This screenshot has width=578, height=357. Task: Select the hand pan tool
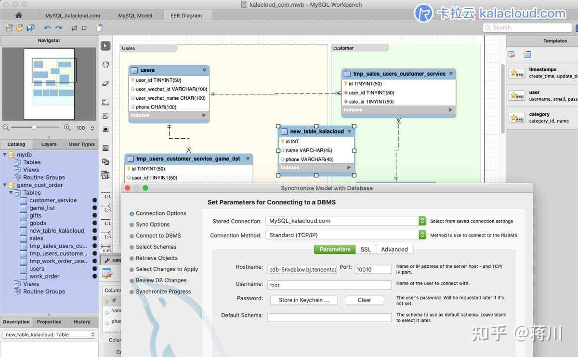coord(105,65)
